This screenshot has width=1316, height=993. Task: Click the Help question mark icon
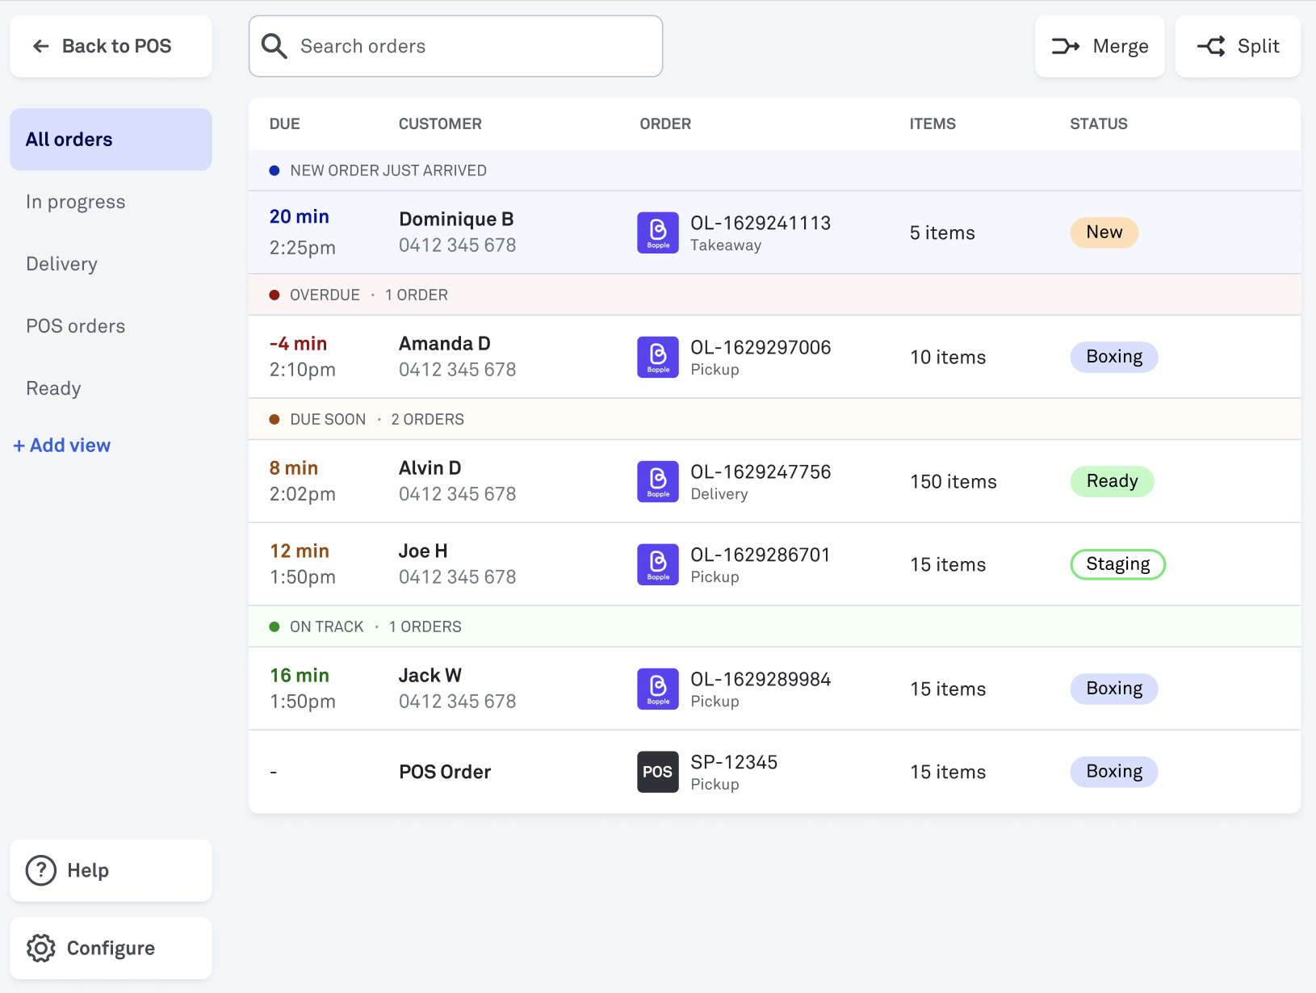(x=41, y=870)
